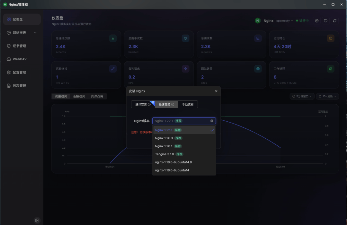The height and width of the screenshot is (225, 347).
Task: Open the 5分钟窗口 time range dropdown
Action: [302, 96]
